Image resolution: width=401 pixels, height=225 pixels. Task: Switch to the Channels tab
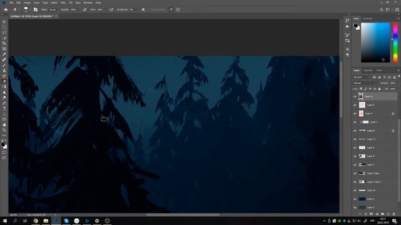(368, 71)
